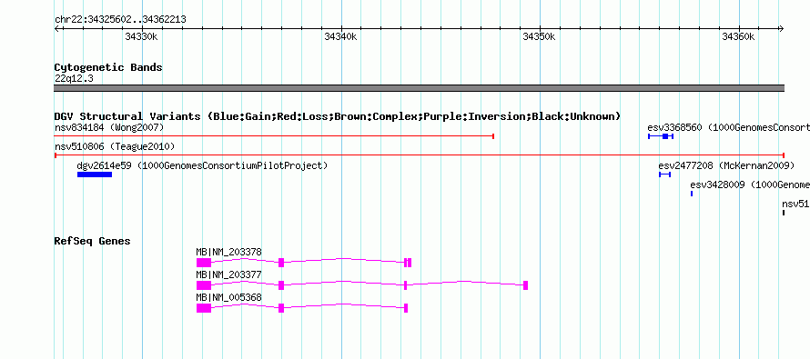Screen dimensions: 810x359
Task: Select the gray 22q12.3 cytoband bar
Action: click(x=419, y=88)
